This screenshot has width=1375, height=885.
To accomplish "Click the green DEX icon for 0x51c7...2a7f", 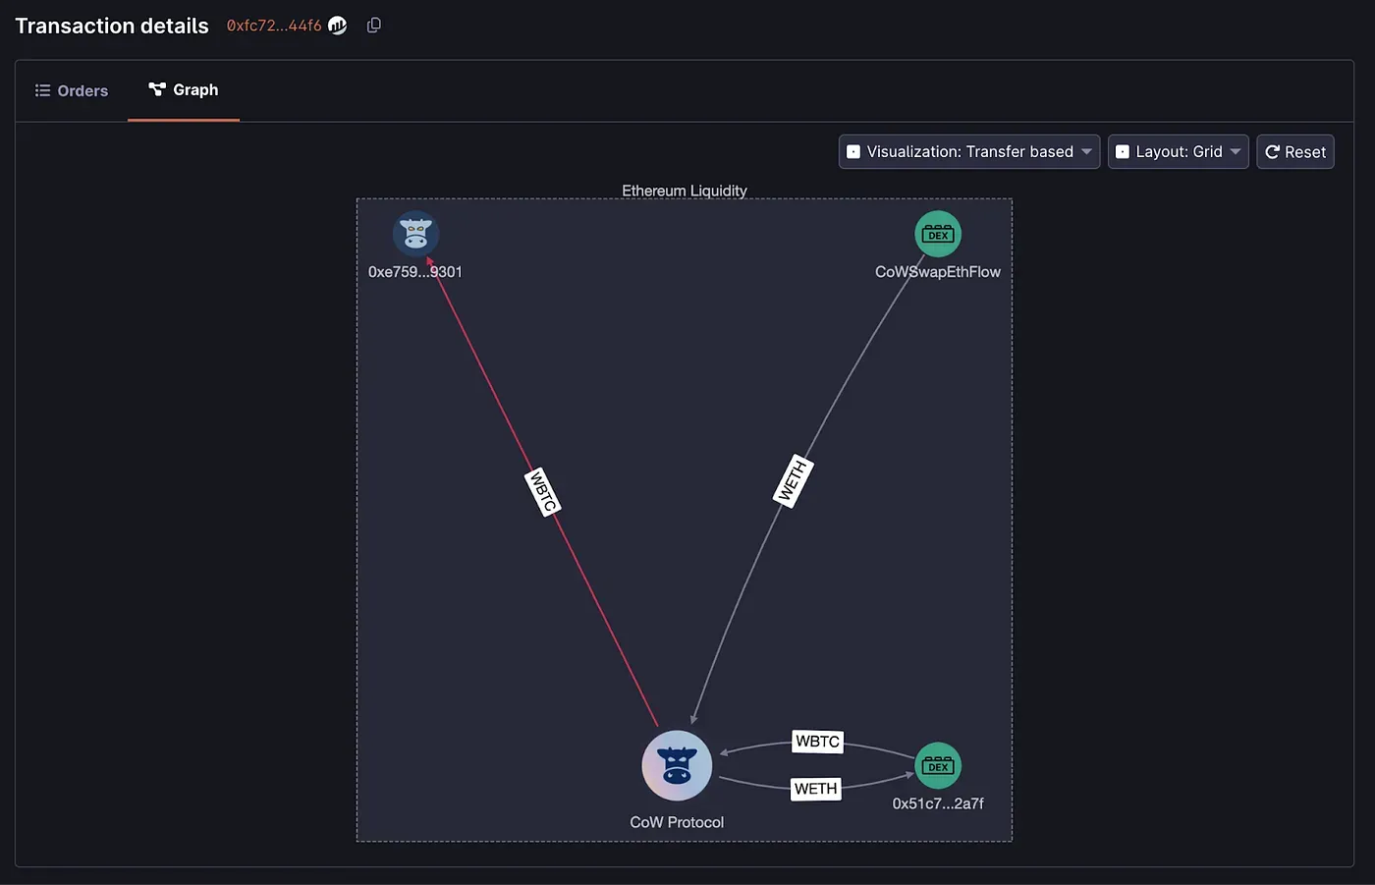I will click(938, 765).
